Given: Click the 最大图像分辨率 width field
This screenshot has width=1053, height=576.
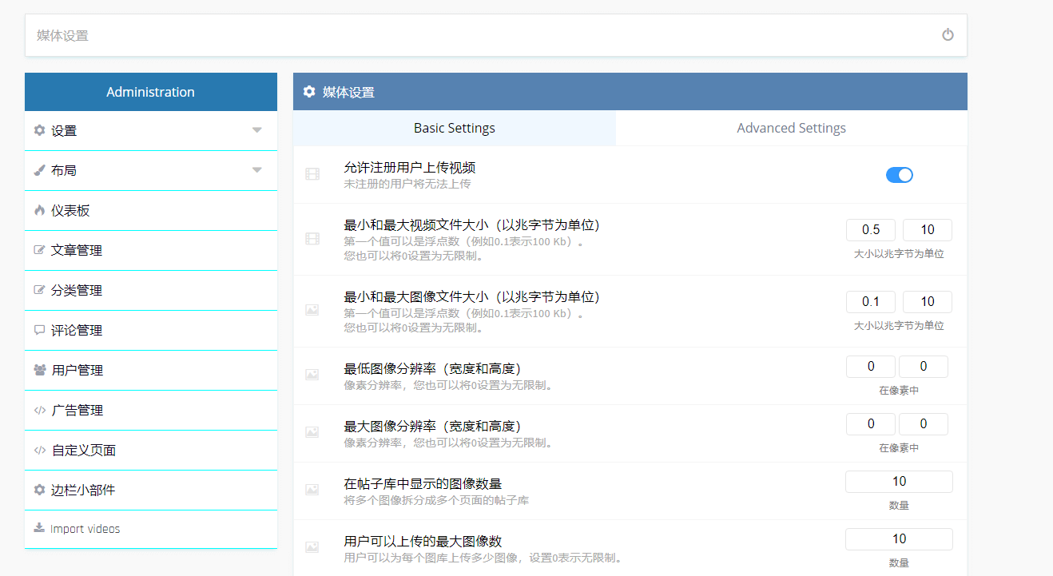Looking at the screenshot, I should point(871,424).
